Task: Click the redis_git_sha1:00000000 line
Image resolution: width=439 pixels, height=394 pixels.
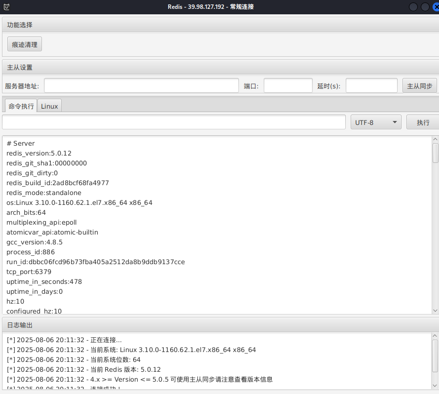Action: point(46,163)
